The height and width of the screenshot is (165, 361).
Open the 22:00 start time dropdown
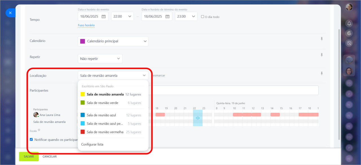tap(122, 16)
